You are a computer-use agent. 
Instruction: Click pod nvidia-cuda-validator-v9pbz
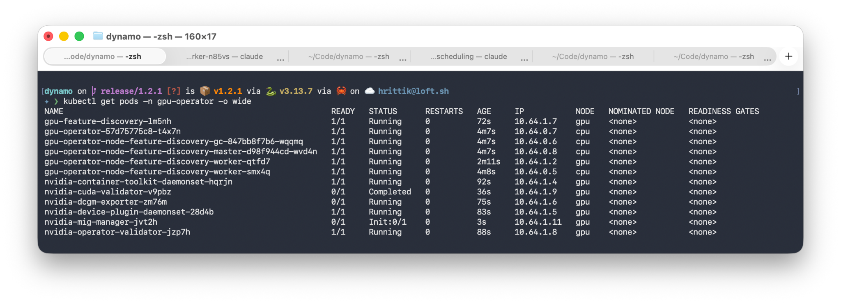[108, 191]
